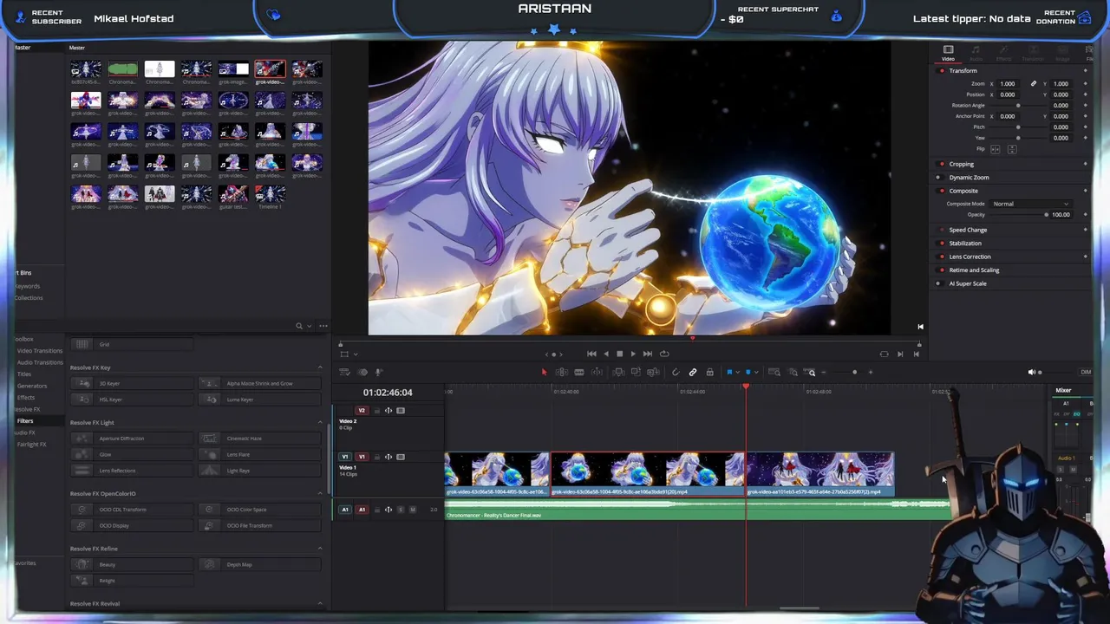Activate the Blade Edit Mode tool
The height and width of the screenshot is (624, 1110).
point(579,372)
